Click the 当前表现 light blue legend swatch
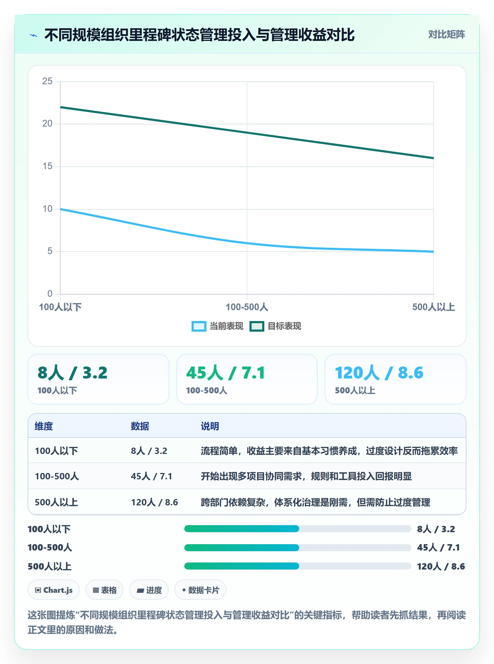494x664 pixels. coord(199,326)
